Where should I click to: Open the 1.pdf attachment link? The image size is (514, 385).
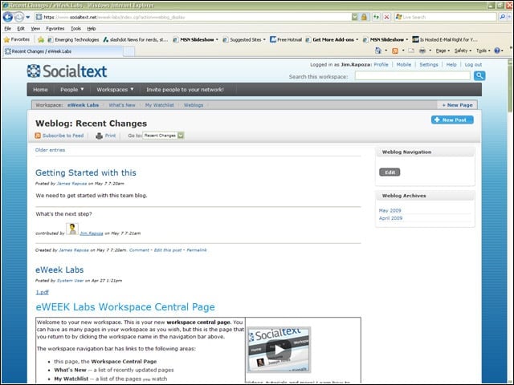tap(42, 292)
